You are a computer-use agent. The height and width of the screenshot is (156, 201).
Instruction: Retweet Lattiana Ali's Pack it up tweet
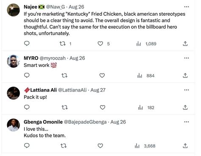[64, 108]
